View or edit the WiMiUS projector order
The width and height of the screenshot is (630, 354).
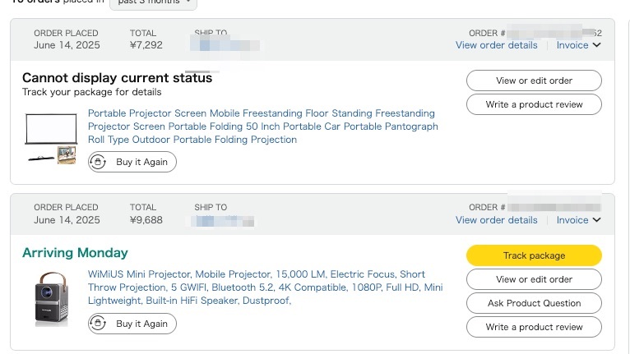(x=534, y=279)
